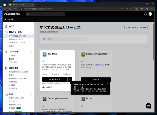The height and width of the screenshot is (115, 157).
Task: Open install options arrow next to インストール
Action: pyautogui.click(x=70, y=79)
